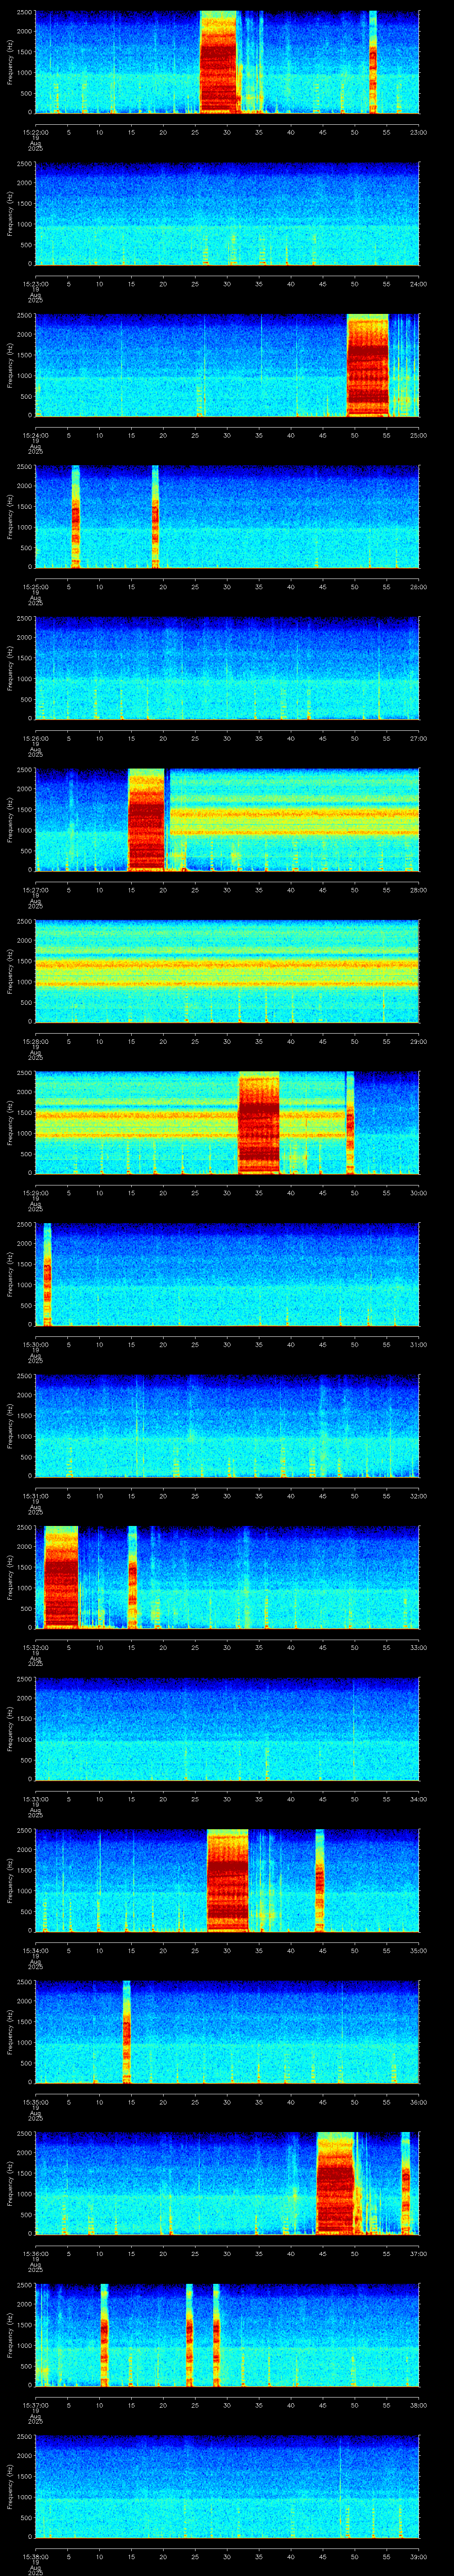Click the 15:24:00 start time label
454x2576 pixels.
[35, 435]
